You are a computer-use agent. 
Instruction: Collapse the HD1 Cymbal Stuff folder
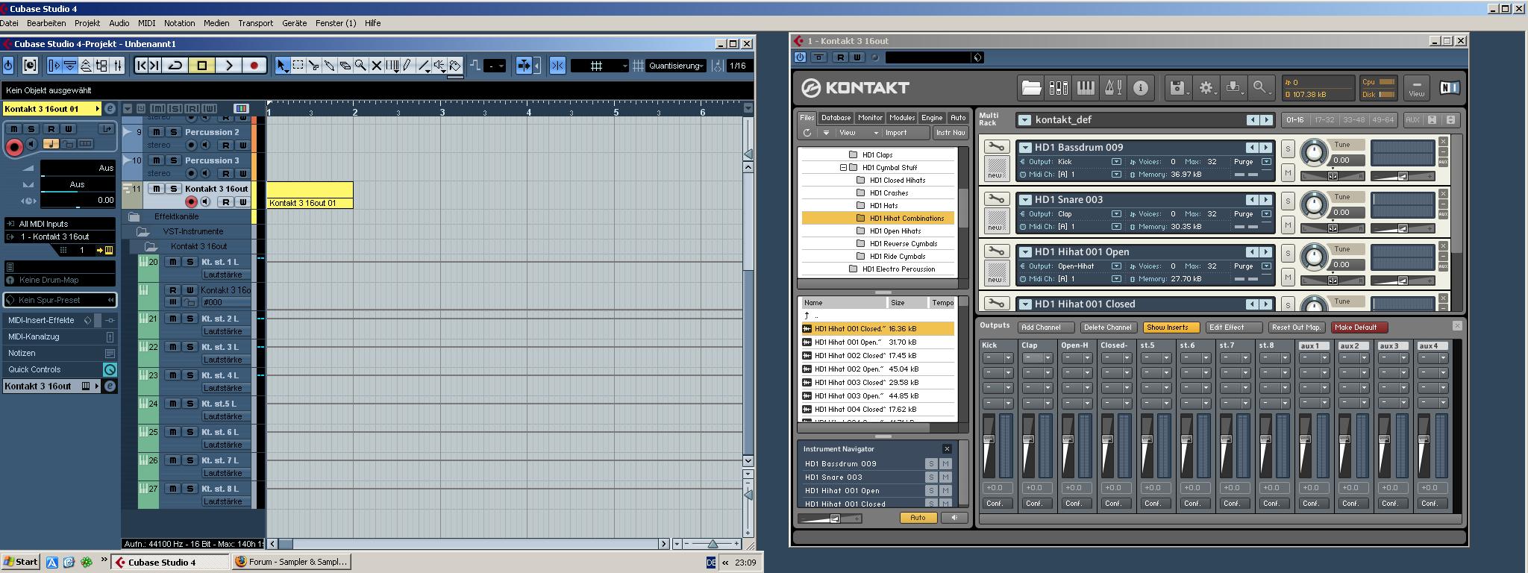click(844, 168)
